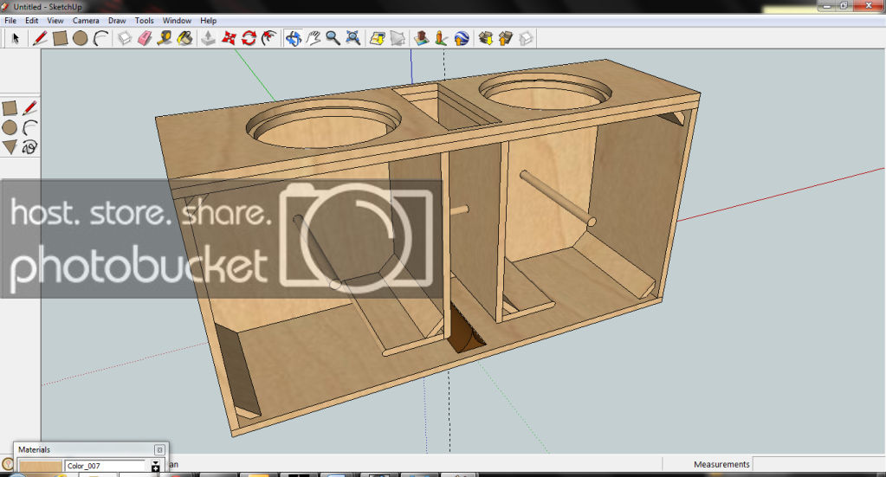This screenshot has width=886, height=477.
Task: Select the Rectangle tool in top toolbar
Action: [x=60, y=38]
